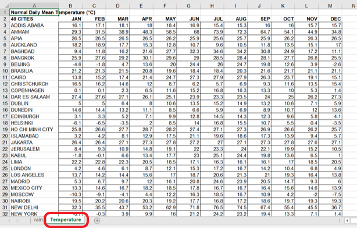This screenshot has width=357, height=228.
Task: Select the HELSINKI city cell
Action: (34, 123)
